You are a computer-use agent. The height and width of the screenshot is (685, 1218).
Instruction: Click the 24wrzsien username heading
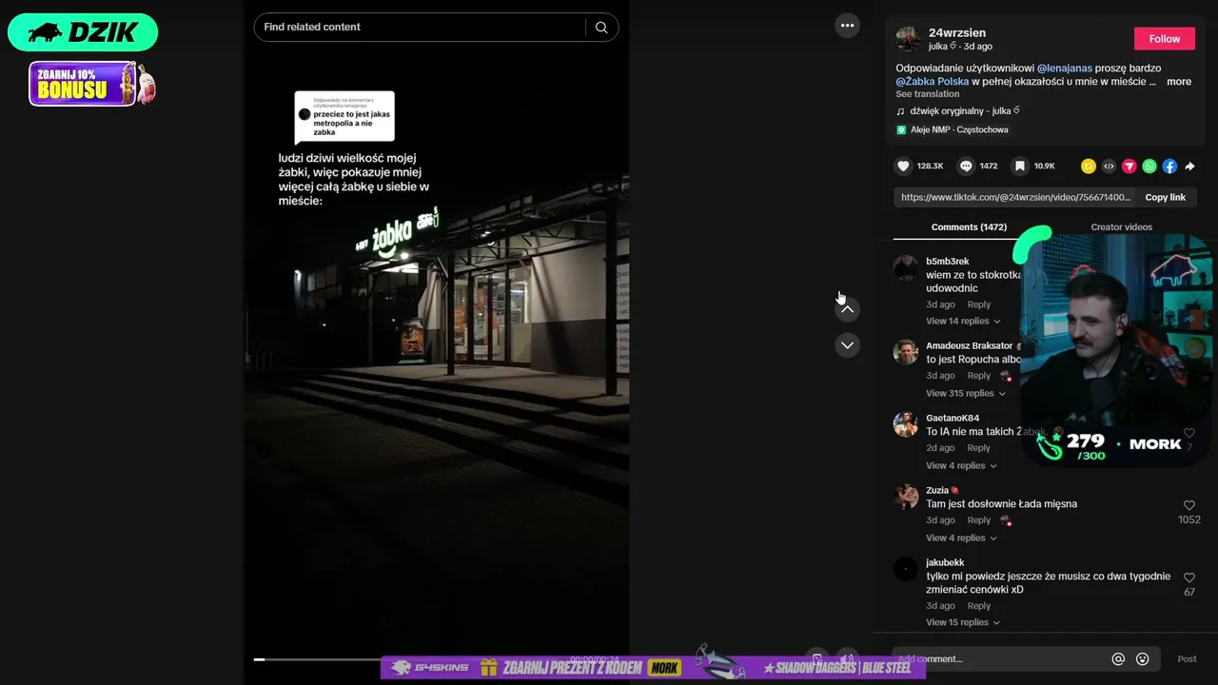pos(957,32)
